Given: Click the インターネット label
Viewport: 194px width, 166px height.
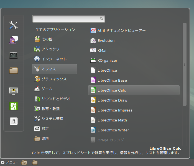Looking at the screenshot, I should 54,59.
